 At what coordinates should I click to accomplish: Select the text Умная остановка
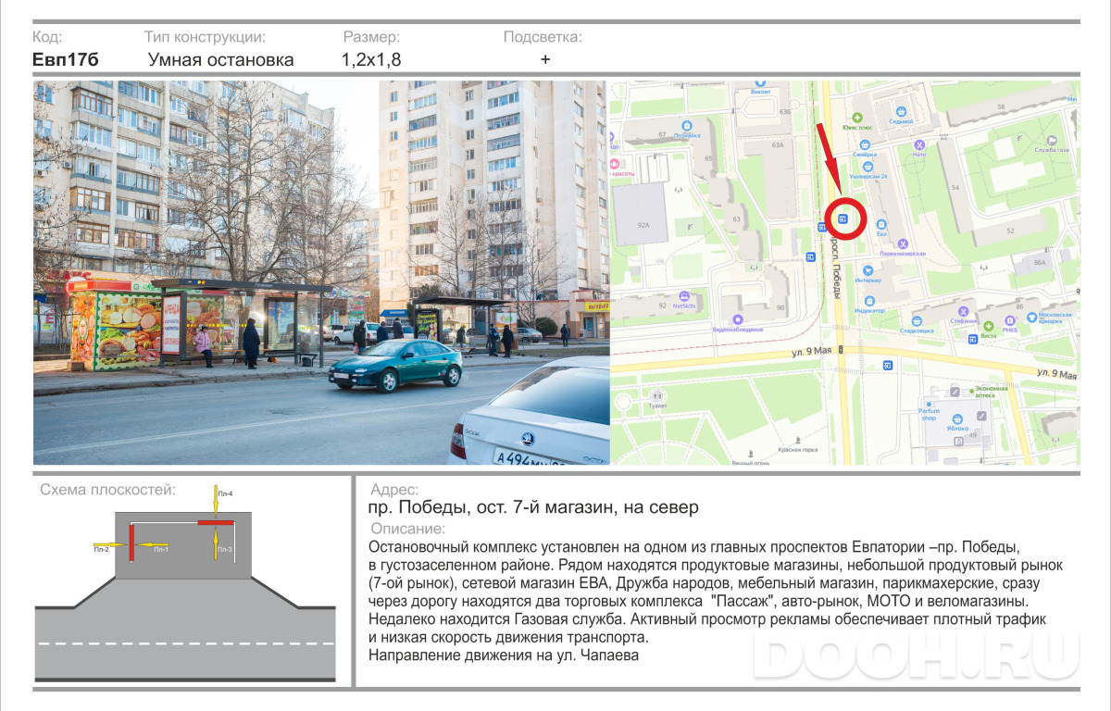point(221,60)
